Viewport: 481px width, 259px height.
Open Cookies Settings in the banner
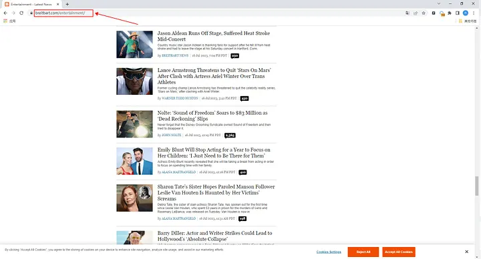[329, 252]
